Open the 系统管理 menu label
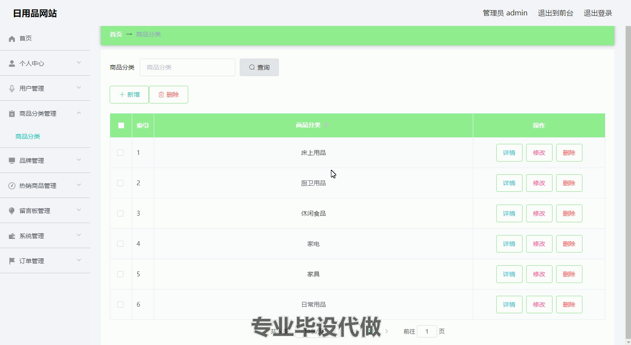Image resolution: width=631 pixels, height=345 pixels. tap(32, 236)
